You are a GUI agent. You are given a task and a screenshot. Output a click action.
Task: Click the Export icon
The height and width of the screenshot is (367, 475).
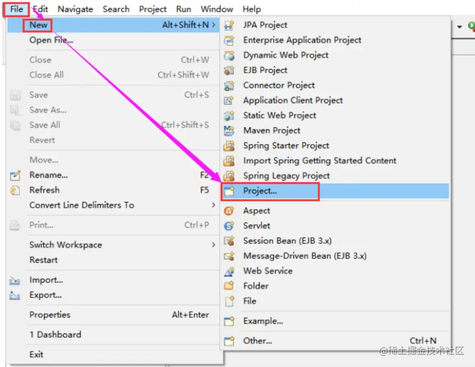(15, 295)
